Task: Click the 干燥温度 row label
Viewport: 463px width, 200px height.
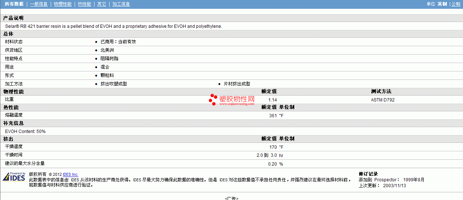Action: 14,147
